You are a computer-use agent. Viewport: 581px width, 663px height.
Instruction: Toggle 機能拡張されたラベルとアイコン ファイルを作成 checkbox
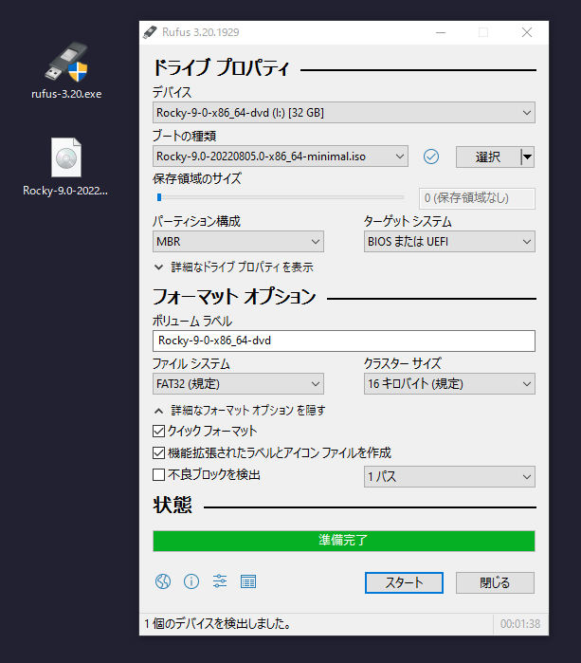point(158,453)
